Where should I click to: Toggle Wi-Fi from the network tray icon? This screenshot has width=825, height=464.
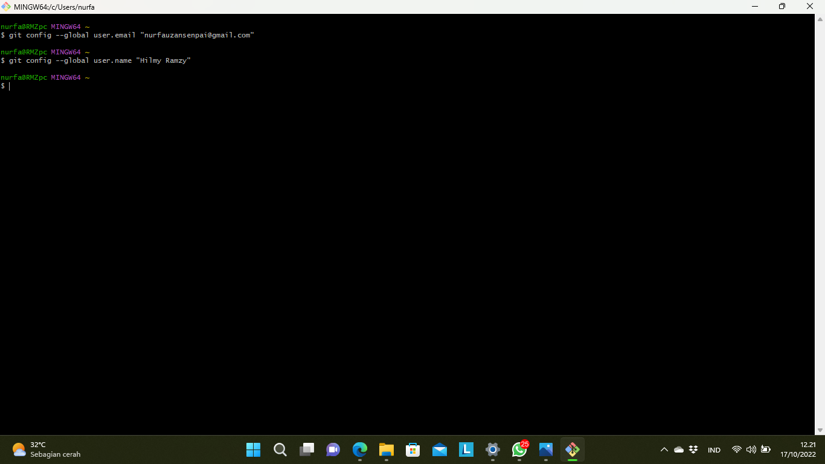coord(736,449)
